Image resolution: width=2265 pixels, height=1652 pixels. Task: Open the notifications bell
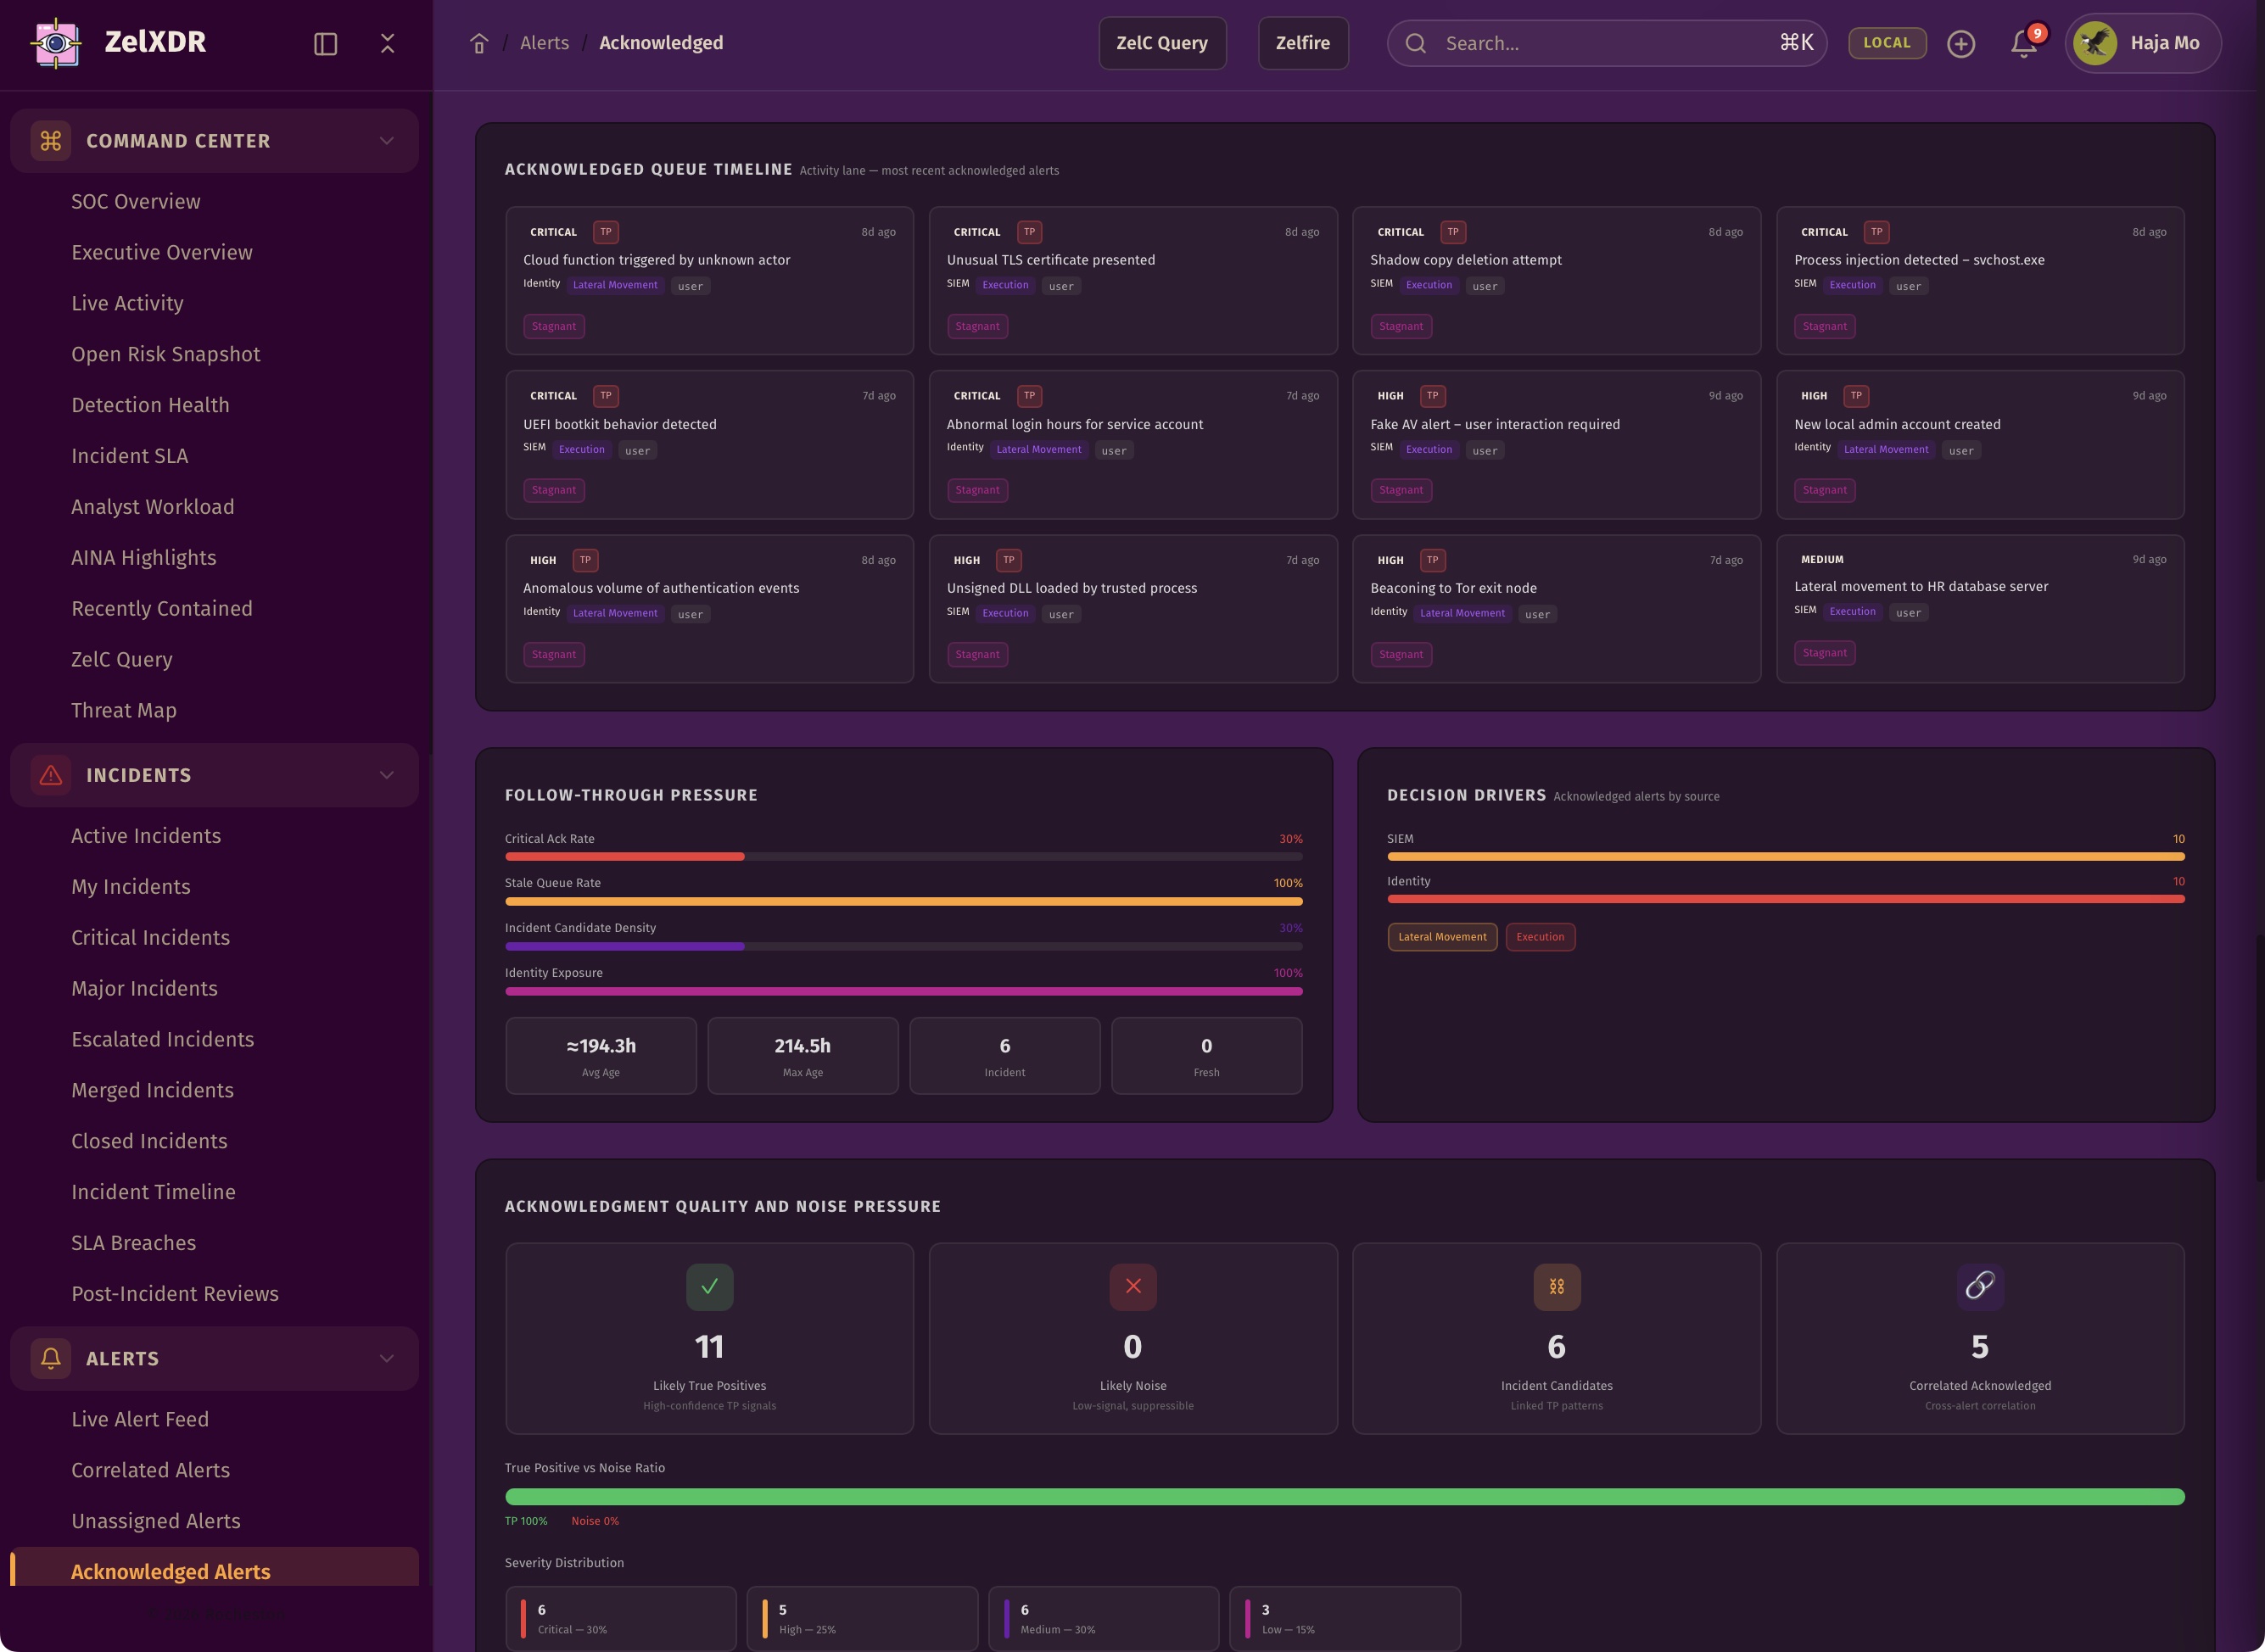point(2023,44)
